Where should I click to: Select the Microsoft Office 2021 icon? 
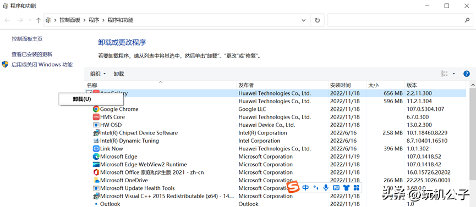tap(96, 172)
